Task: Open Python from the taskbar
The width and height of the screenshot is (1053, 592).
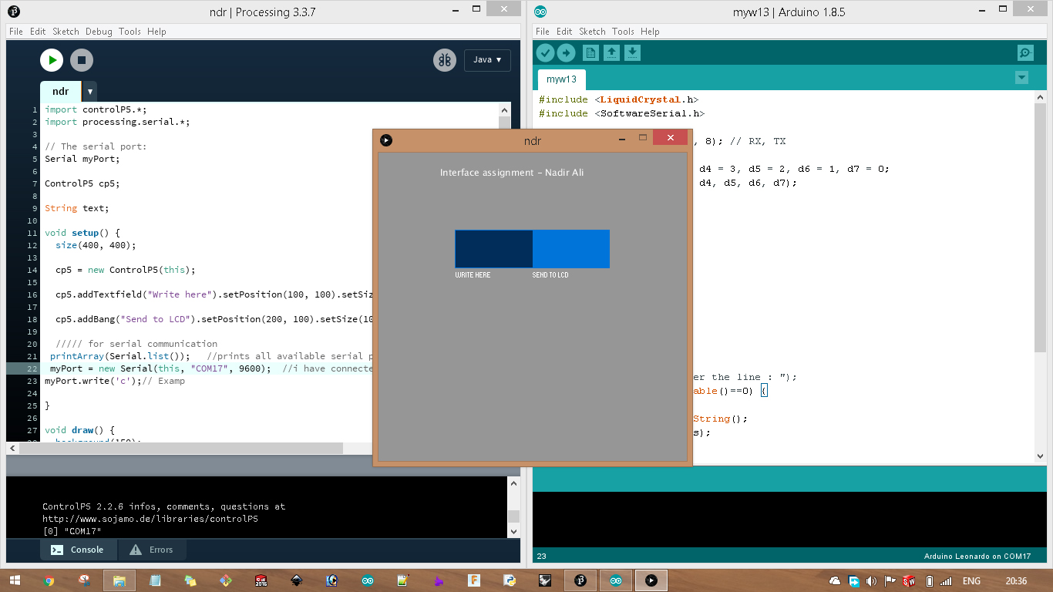Action: click(x=510, y=580)
